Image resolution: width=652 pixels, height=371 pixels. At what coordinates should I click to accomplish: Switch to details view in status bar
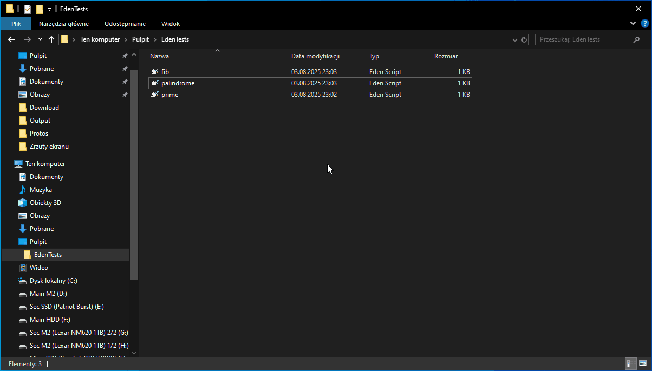[x=631, y=364]
